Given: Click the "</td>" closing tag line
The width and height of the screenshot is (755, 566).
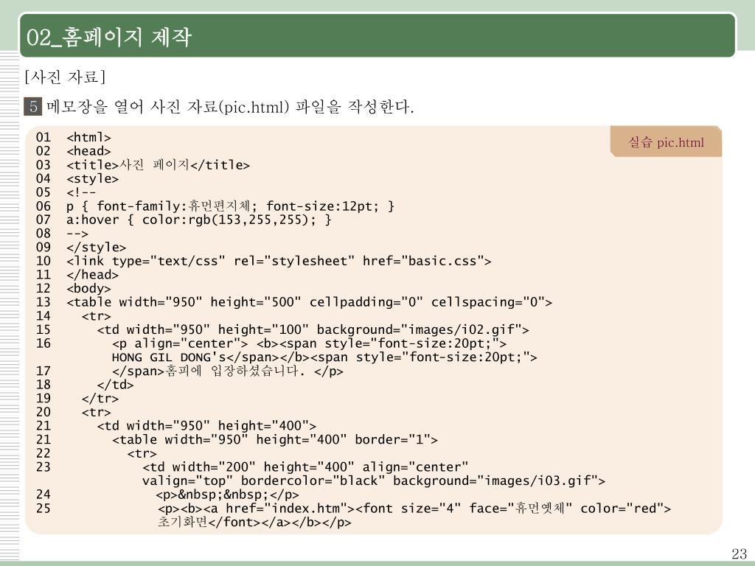Looking at the screenshot, I should tap(115, 385).
